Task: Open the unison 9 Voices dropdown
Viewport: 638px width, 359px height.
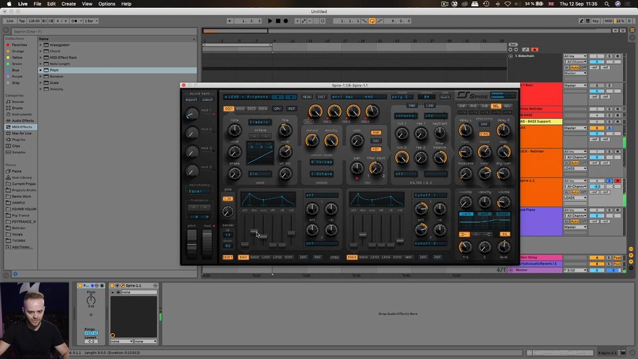Action: point(322,162)
